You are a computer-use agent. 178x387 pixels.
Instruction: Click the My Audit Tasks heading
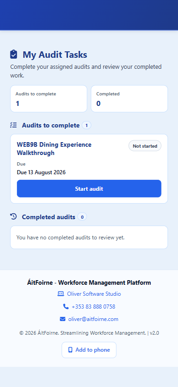click(55, 55)
